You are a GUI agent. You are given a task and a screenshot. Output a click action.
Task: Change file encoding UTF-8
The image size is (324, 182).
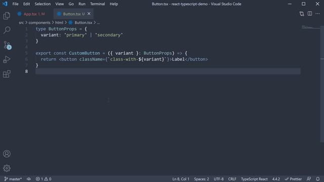tap(219, 179)
